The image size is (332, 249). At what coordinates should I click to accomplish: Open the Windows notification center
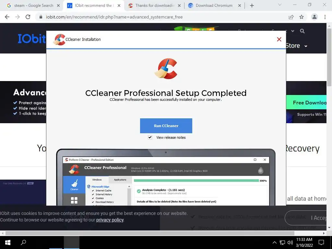tap(321, 243)
